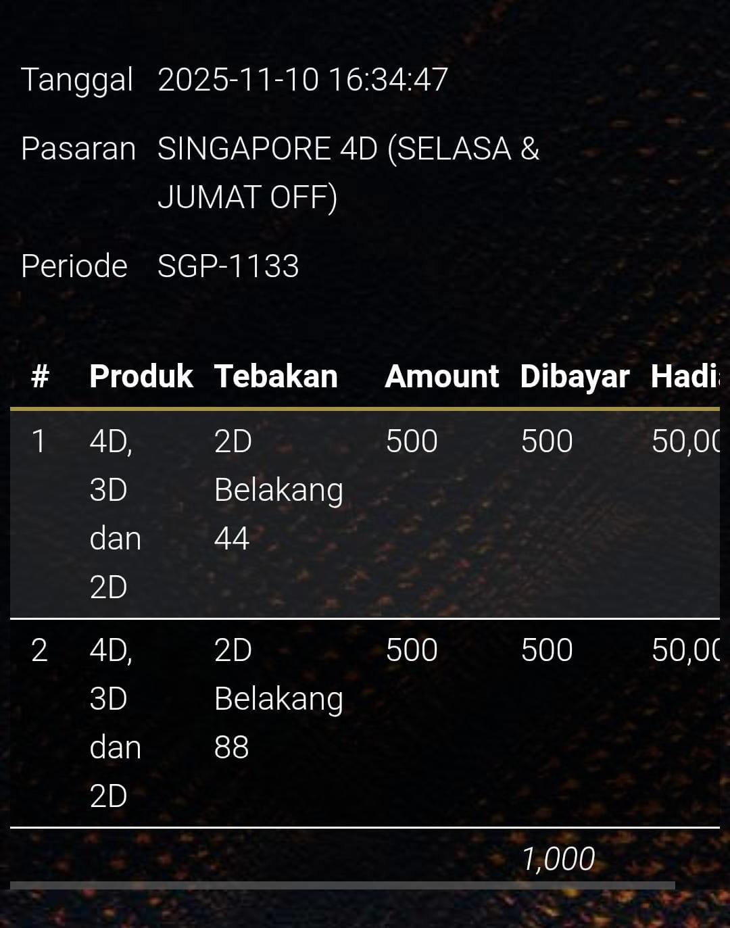Click the # column header

[x=41, y=376]
